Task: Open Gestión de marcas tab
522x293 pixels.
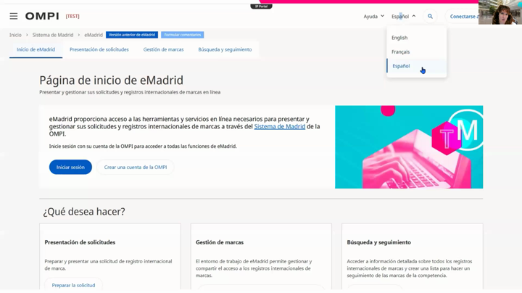Action: point(163,49)
